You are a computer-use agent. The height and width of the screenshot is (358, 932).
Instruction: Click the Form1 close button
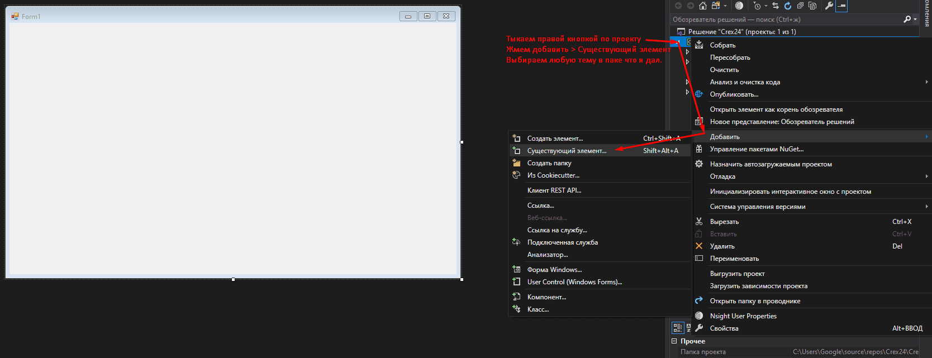click(446, 16)
